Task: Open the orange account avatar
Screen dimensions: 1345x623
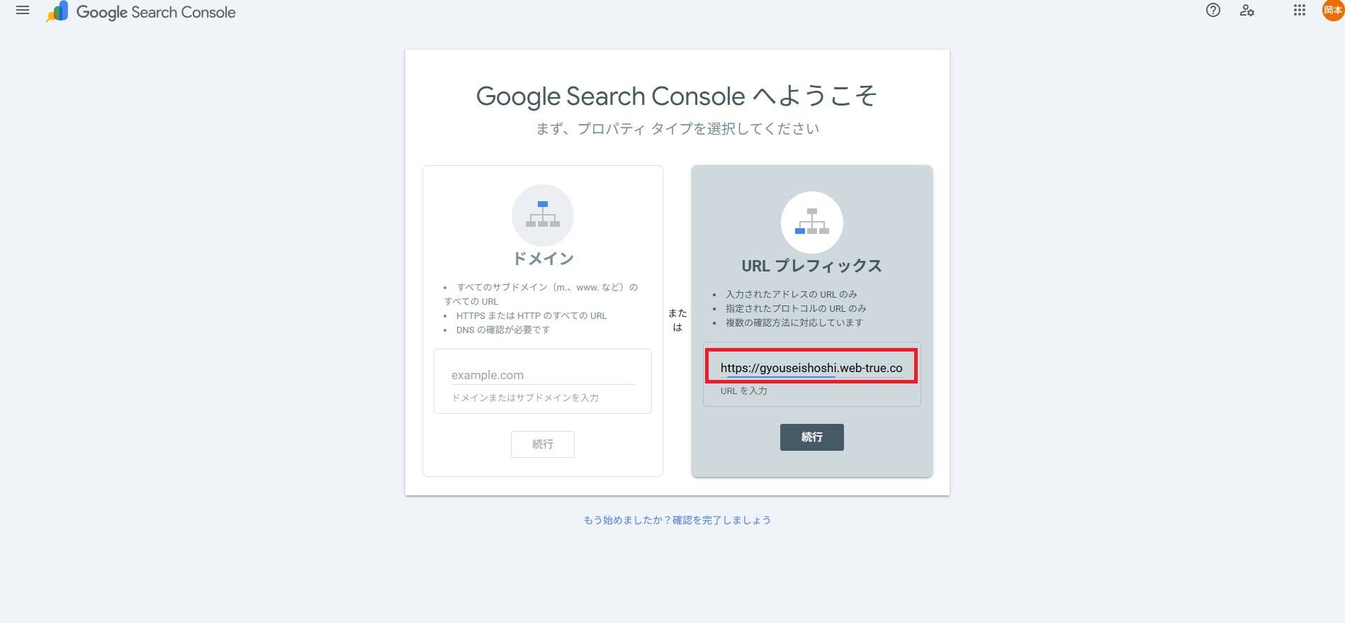Action: pyautogui.click(x=1333, y=10)
